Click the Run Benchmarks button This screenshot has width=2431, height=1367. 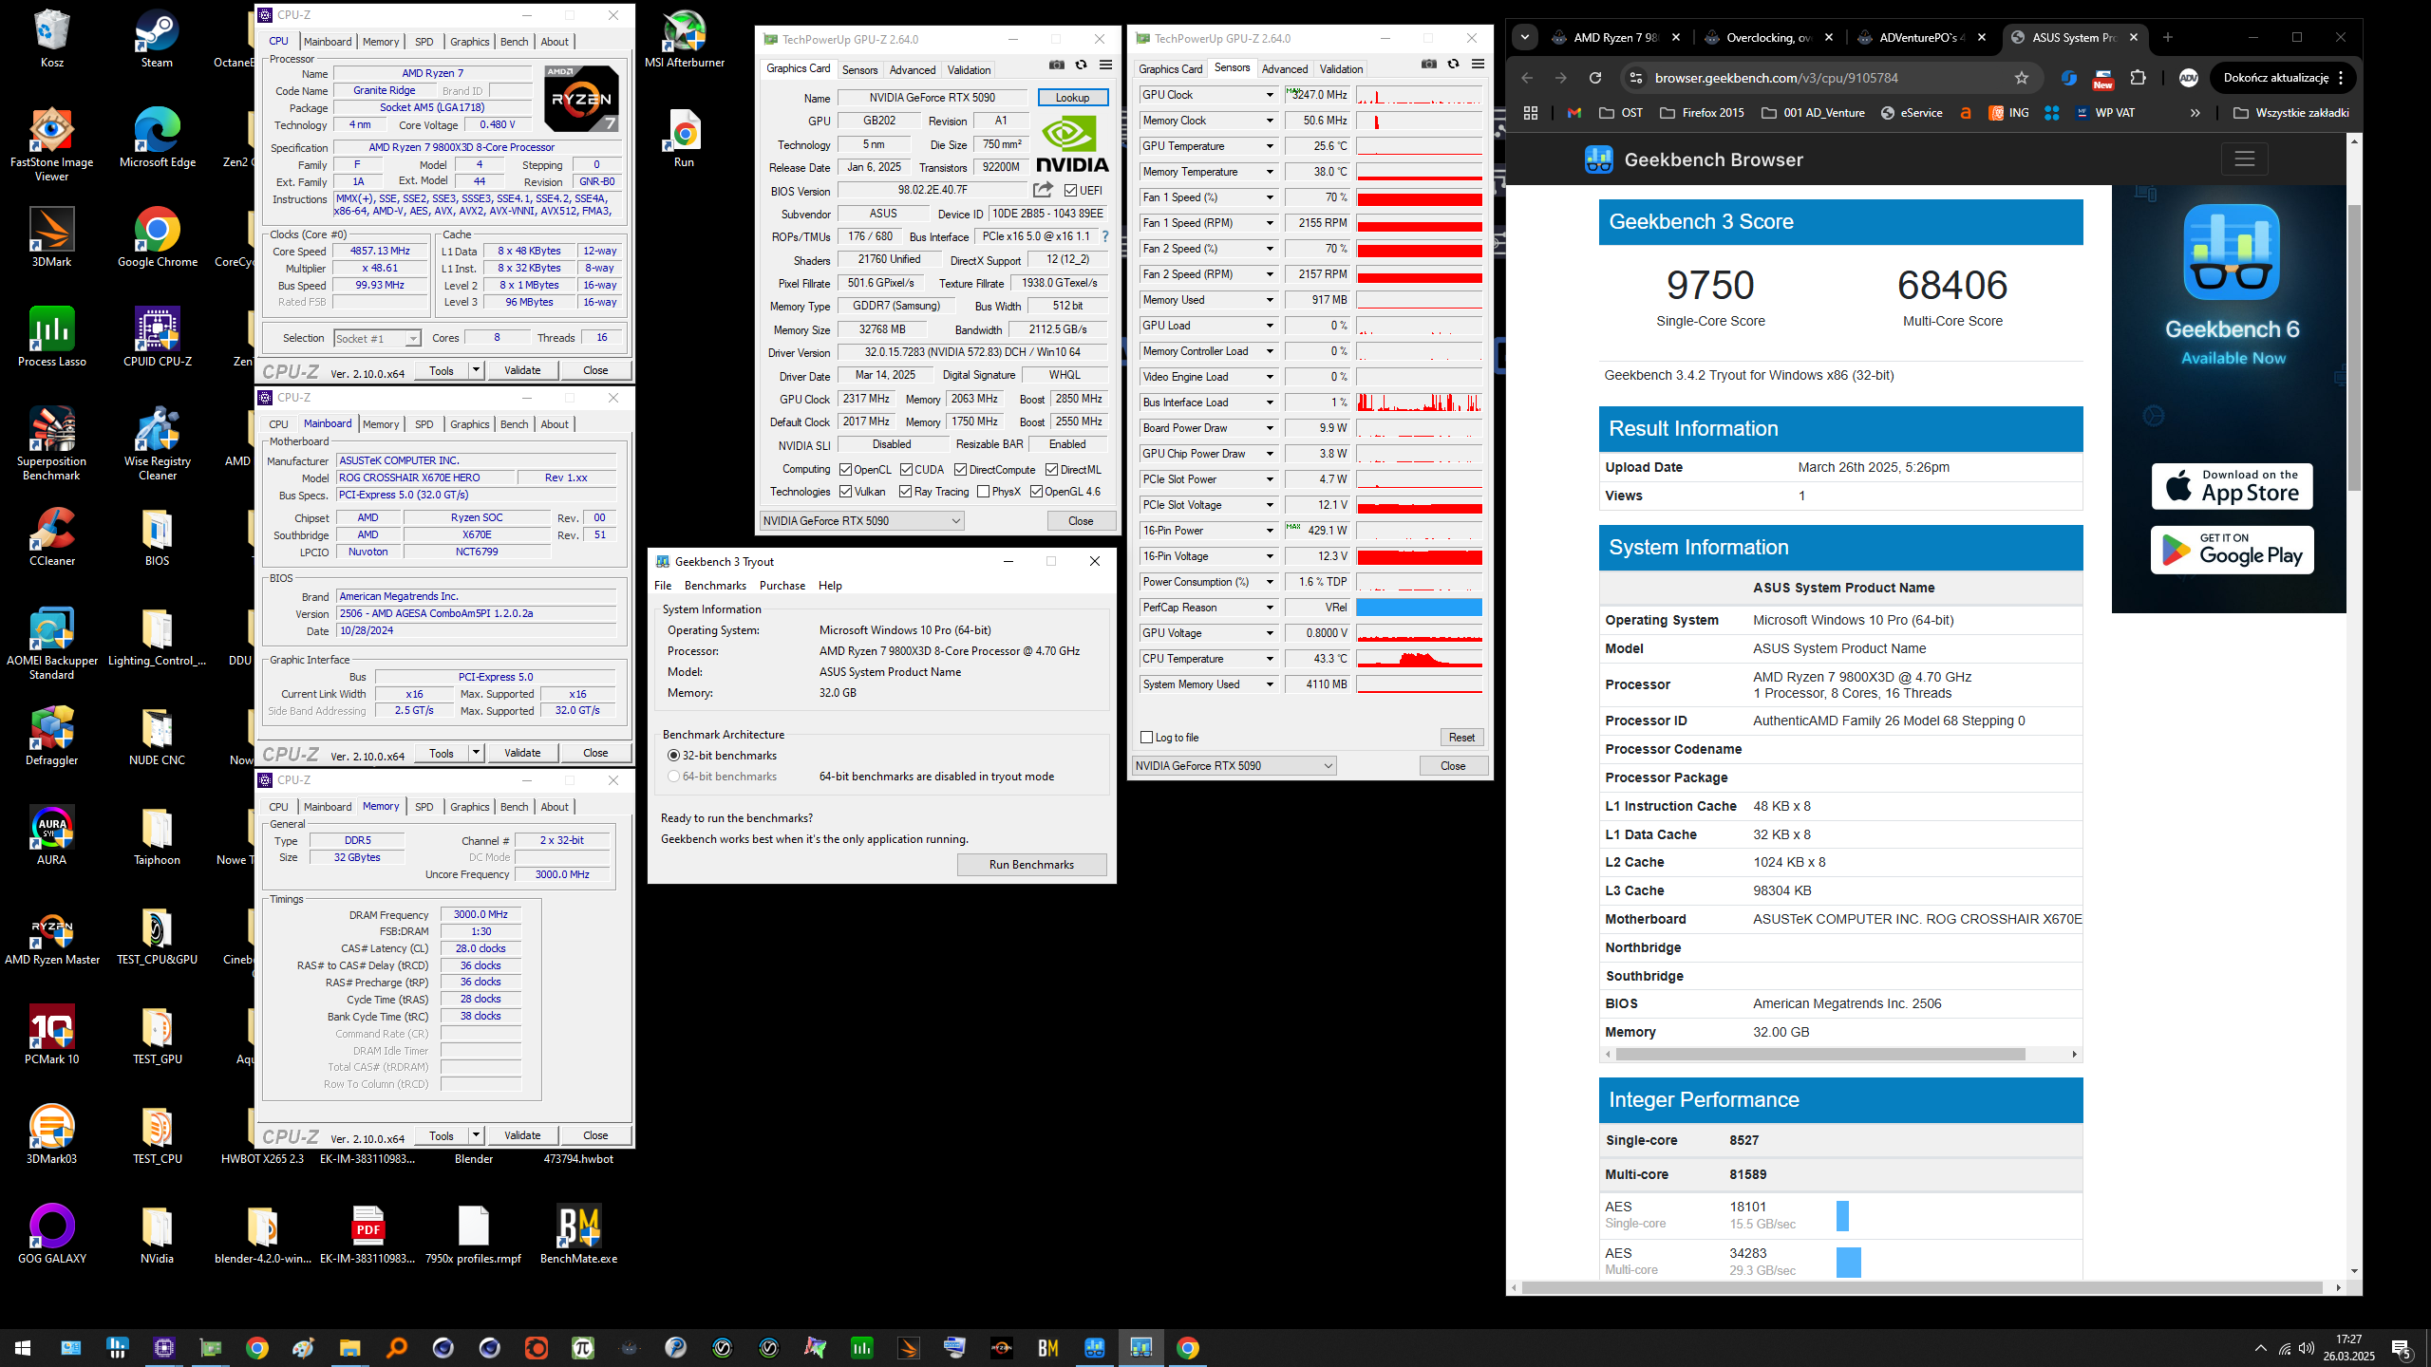[1031, 865]
